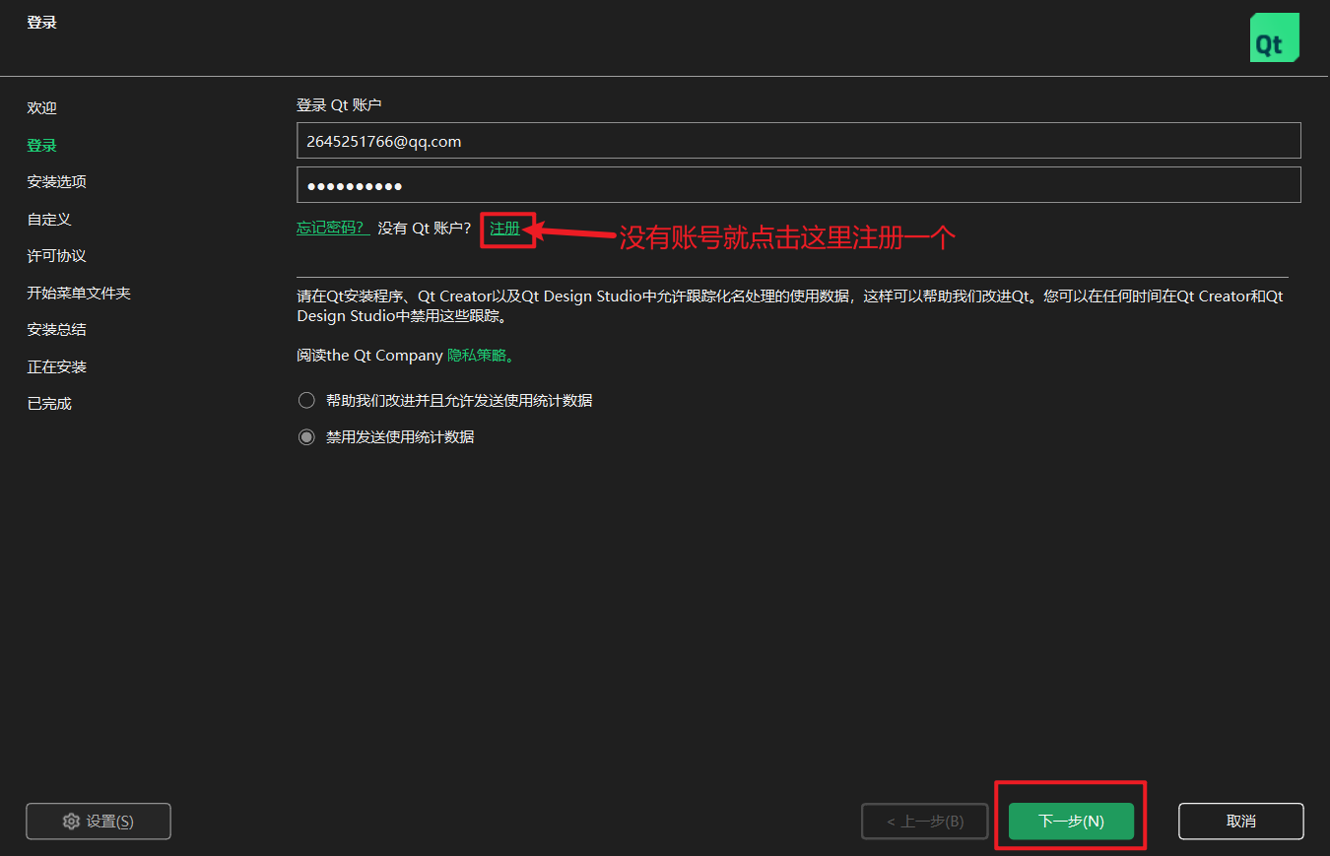Screen dimensions: 1330x856
Task: Go to 安装选项 step in sidebar
Action: tap(57, 182)
